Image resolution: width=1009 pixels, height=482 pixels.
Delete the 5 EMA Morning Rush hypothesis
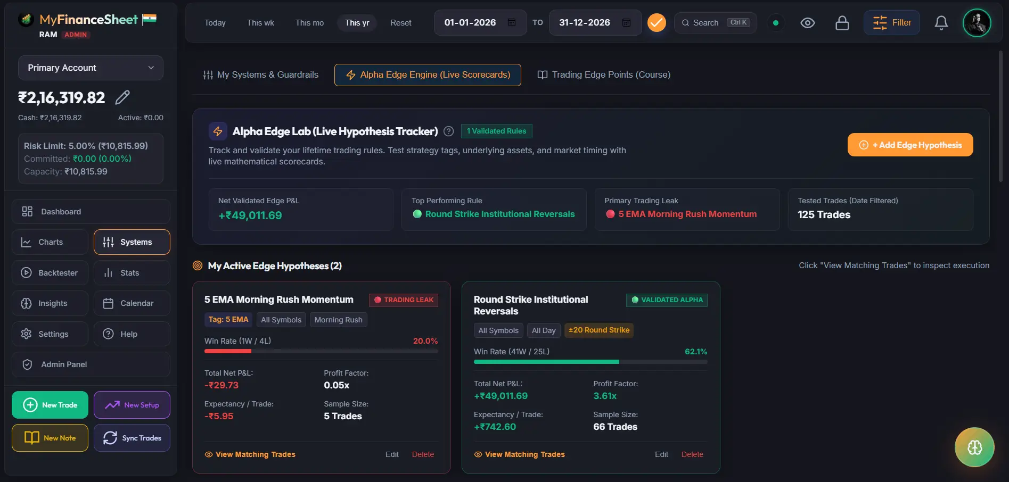[423, 454]
